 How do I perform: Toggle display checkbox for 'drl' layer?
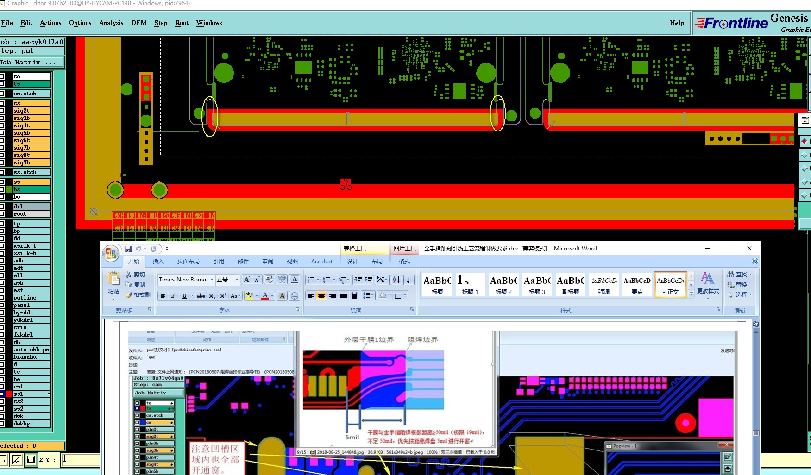click(2, 206)
